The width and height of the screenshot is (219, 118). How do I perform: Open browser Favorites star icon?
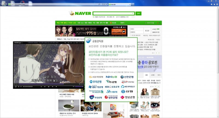[214, 4]
